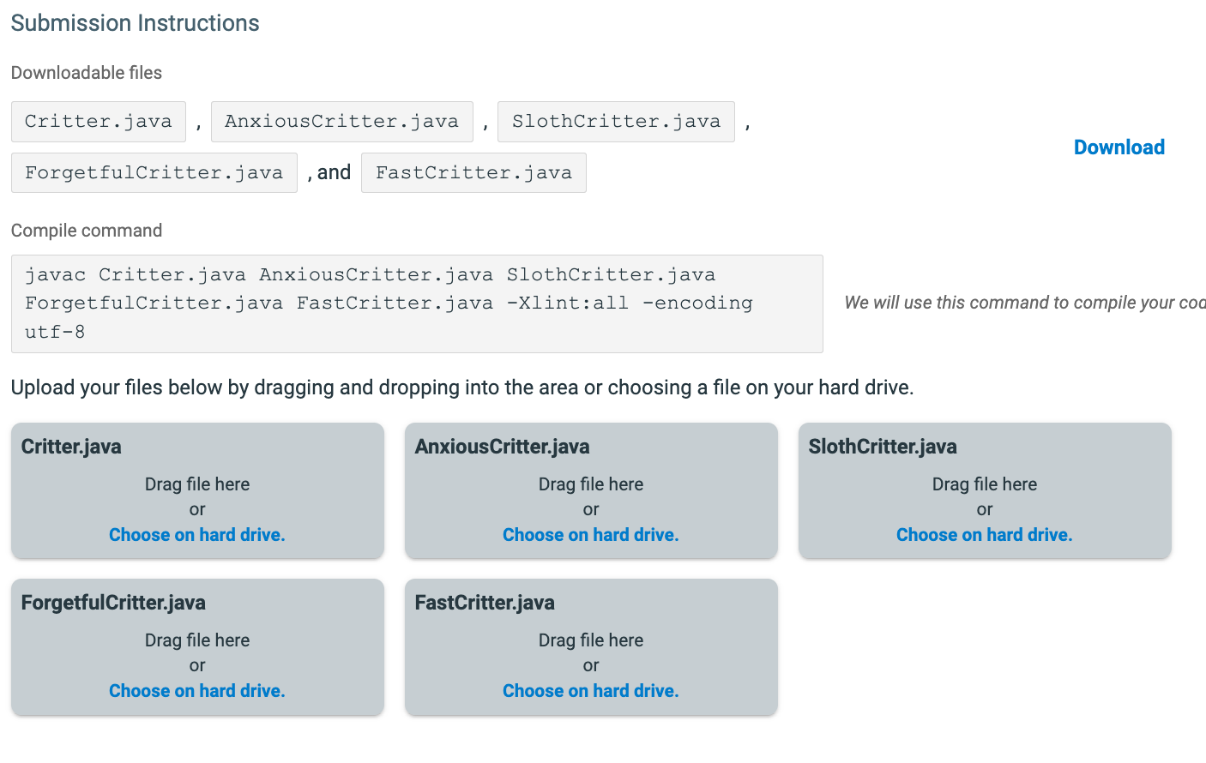The image size is (1206, 763).
Task: Click the AnxiousCritter.java upload box title
Action: tap(502, 447)
